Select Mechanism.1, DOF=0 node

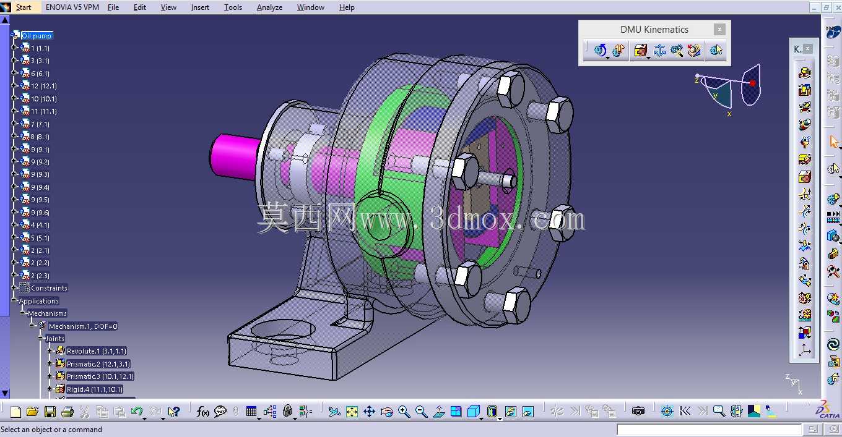(x=83, y=326)
